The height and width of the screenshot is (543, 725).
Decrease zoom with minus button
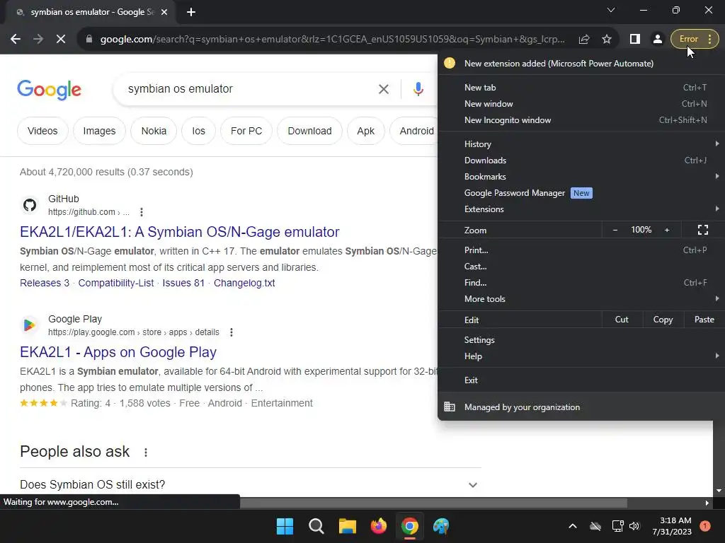[615, 230]
